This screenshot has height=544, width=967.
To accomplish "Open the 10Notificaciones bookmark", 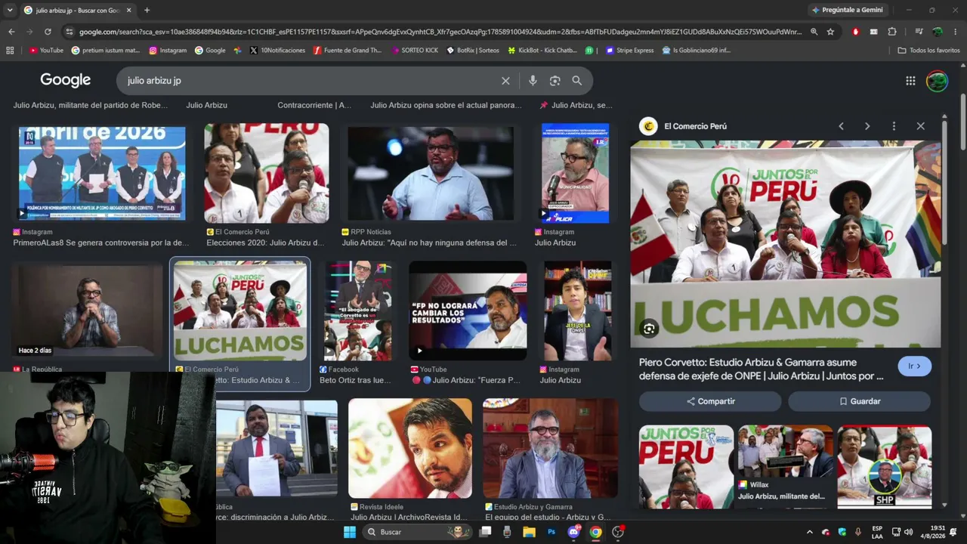I will point(277,51).
